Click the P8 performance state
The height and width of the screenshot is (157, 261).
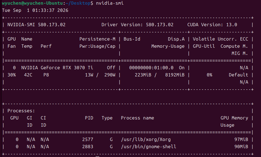[46, 75]
